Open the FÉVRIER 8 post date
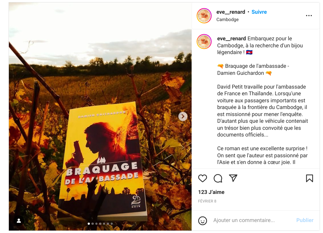Viewport: 323px width, 233px height. click(x=207, y=201)
